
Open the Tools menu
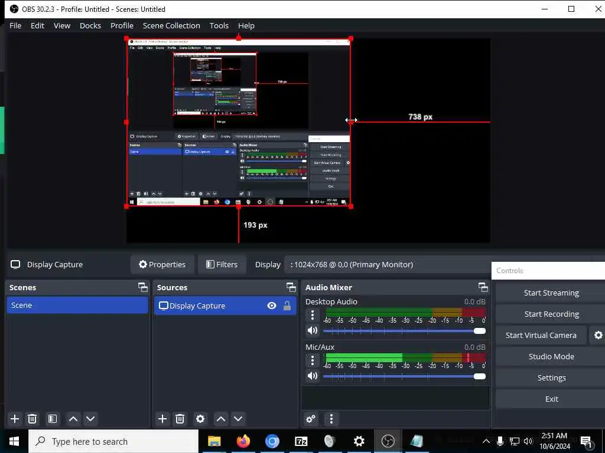[x=219, y=25]
